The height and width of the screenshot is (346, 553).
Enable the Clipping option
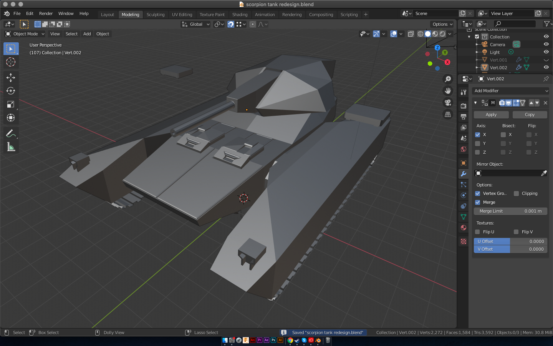pyautogui.click(x=517, y=193)
